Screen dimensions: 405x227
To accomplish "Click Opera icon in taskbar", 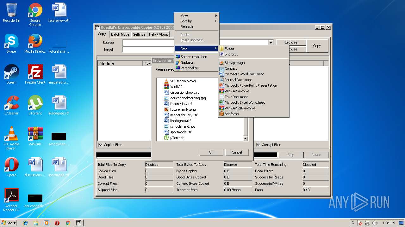I will pyautogui.click(x=57, y=223).
